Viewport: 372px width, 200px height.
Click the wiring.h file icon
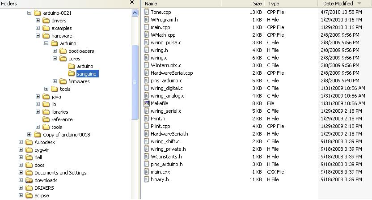[146, 50]
